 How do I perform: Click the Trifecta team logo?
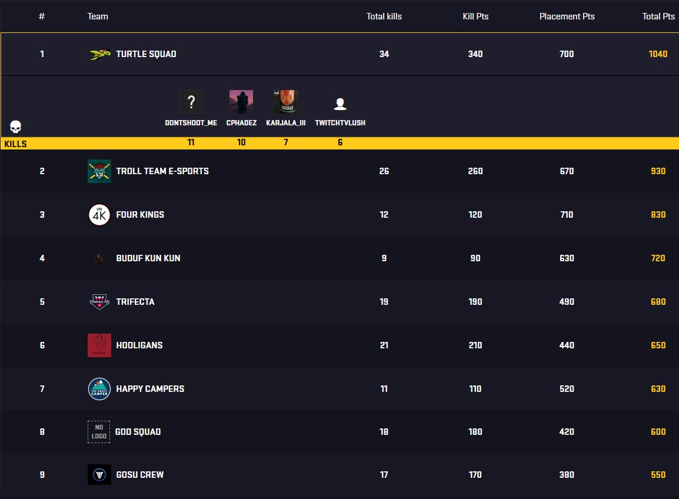(x=99, y=301)
